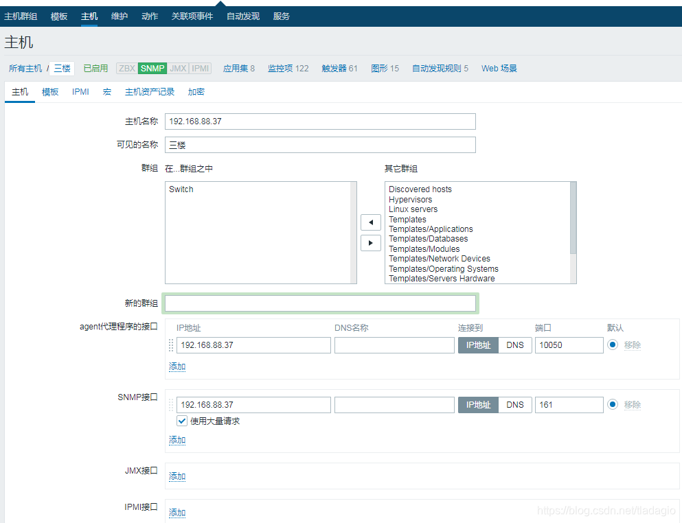The height and width of the screenshot is (523, 682).
Task: Open 图形 15 link
Action: coord(385,68)
